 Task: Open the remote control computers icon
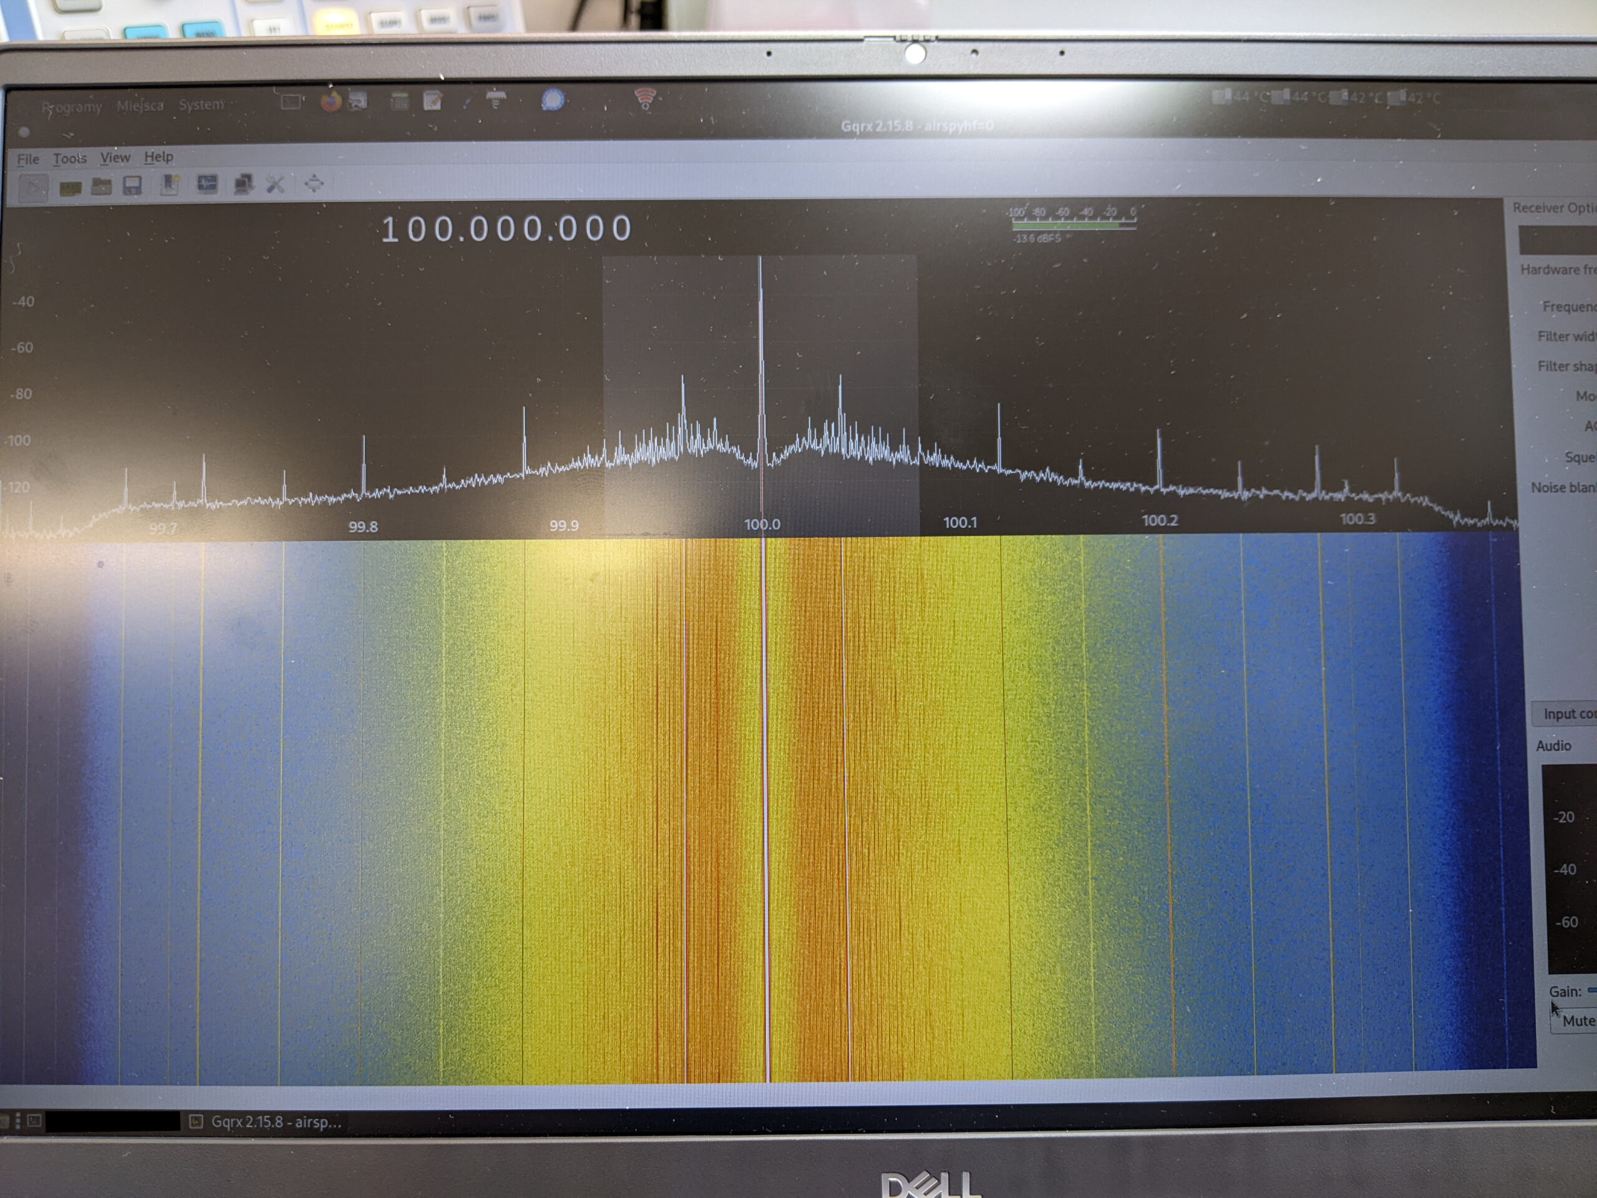tap(243, 184)
